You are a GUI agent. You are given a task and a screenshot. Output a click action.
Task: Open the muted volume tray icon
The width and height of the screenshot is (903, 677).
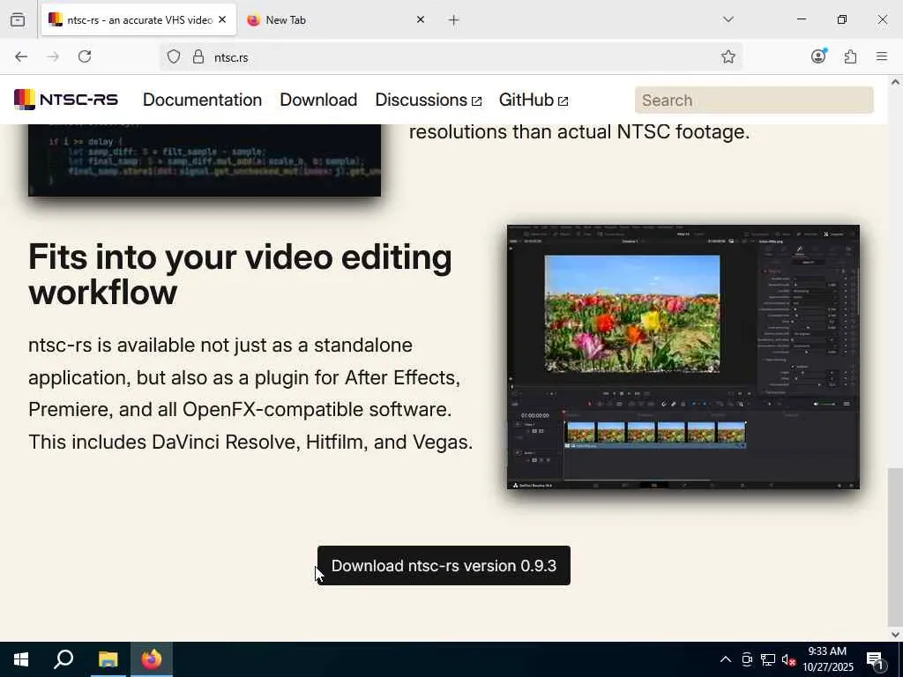coord(789,659)
